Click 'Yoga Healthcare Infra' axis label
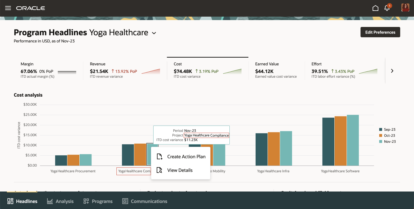This screenshot has height=209, width=414. click(273, 171)
